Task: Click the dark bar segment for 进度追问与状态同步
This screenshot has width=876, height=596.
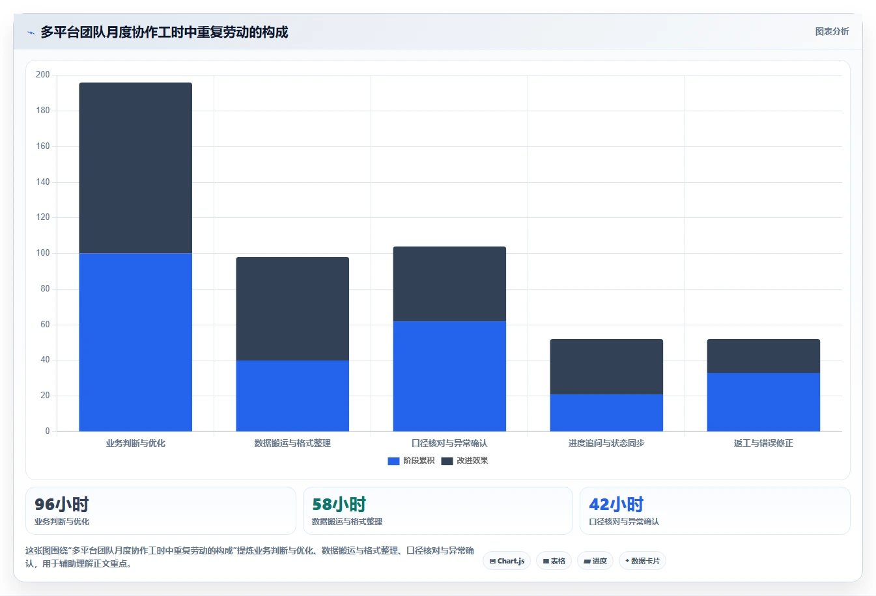Action: pos(606,366)
